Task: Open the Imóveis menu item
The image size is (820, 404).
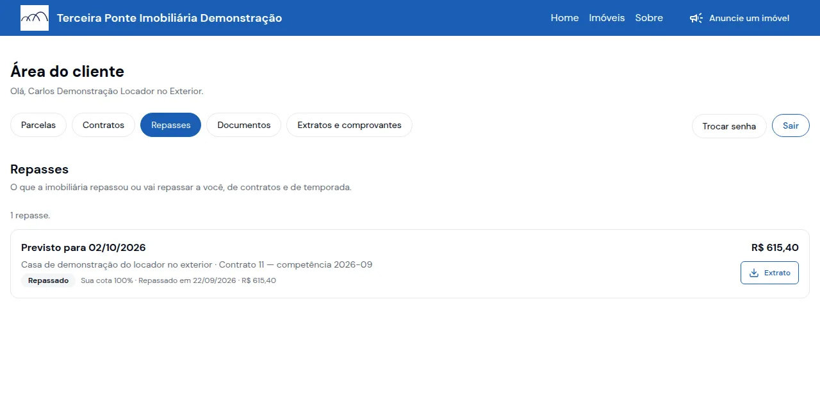Action: point(607,18)
